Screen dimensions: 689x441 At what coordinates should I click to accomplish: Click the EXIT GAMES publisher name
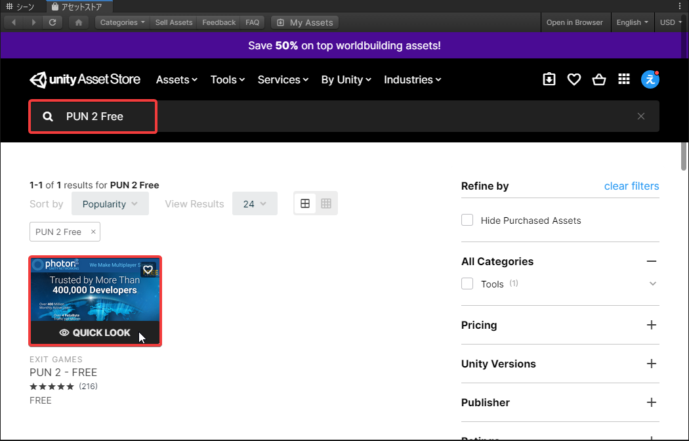(56, 360)
